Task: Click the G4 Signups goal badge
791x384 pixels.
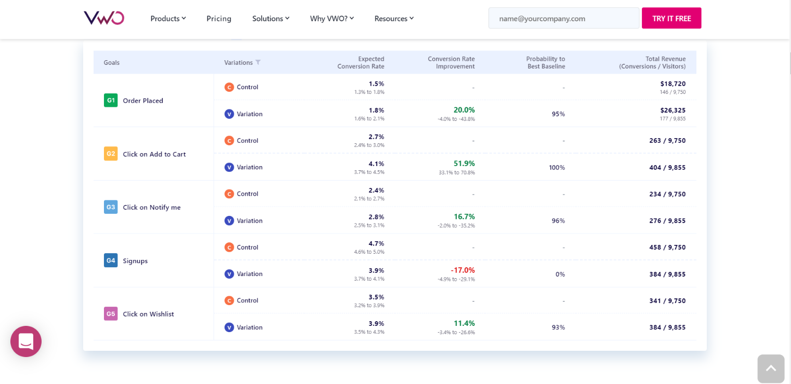Action: pyautogui.click(x=110, y=260)
